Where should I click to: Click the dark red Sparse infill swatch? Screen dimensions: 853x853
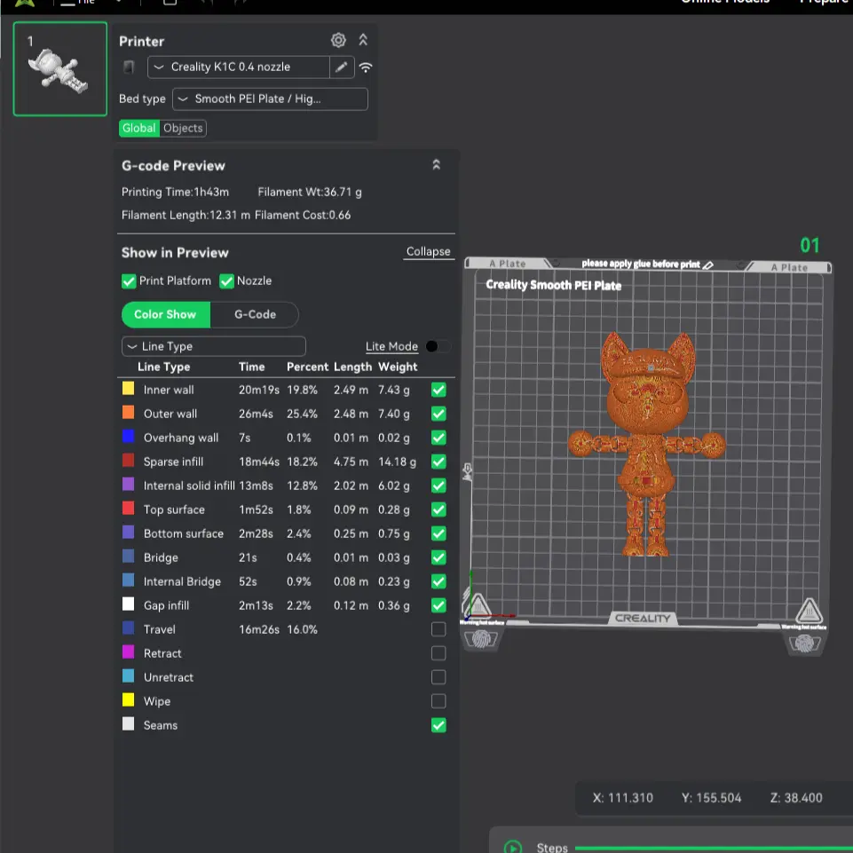129,460
